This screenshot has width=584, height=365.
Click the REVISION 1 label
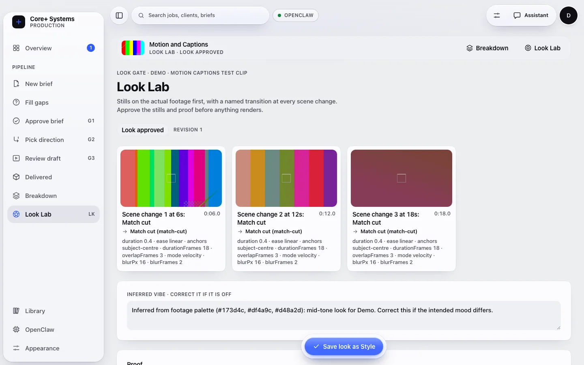(x=188, y=130)
